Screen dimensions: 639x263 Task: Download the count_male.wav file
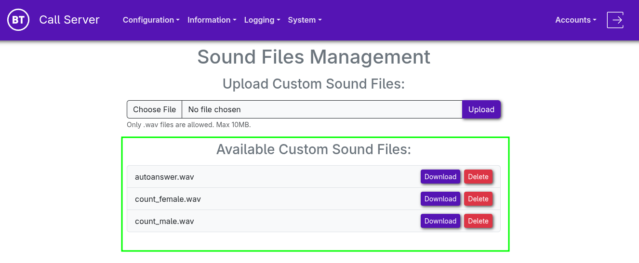pos(440,221)
